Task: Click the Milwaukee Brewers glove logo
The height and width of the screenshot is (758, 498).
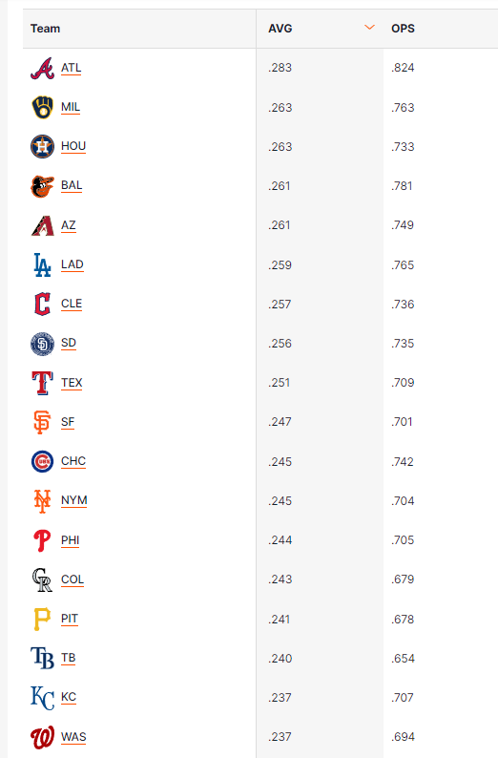Action: (43, 107)
